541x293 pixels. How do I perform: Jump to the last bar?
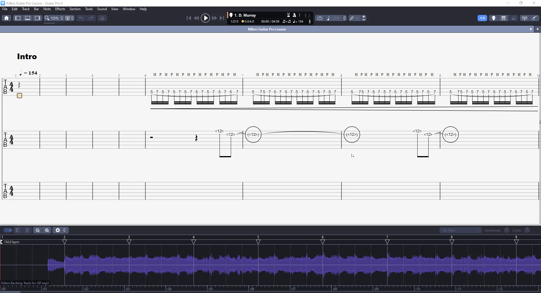coord(222,18)
